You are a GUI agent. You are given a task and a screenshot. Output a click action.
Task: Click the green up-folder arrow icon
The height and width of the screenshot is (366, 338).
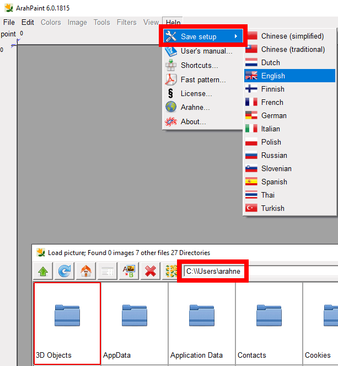click(x=43, y=271)
